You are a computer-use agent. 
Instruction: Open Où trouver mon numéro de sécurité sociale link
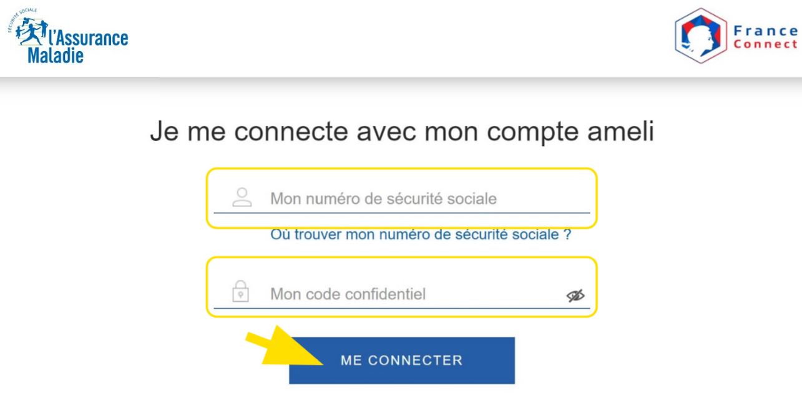421,236
